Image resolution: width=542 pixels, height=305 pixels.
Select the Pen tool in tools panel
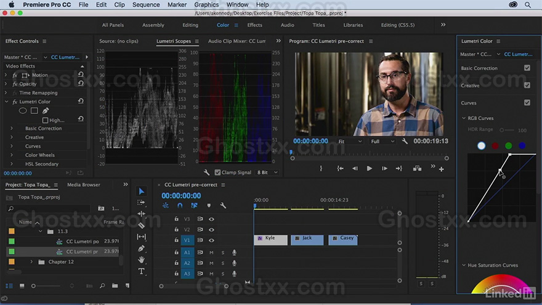tap(141, 248)
